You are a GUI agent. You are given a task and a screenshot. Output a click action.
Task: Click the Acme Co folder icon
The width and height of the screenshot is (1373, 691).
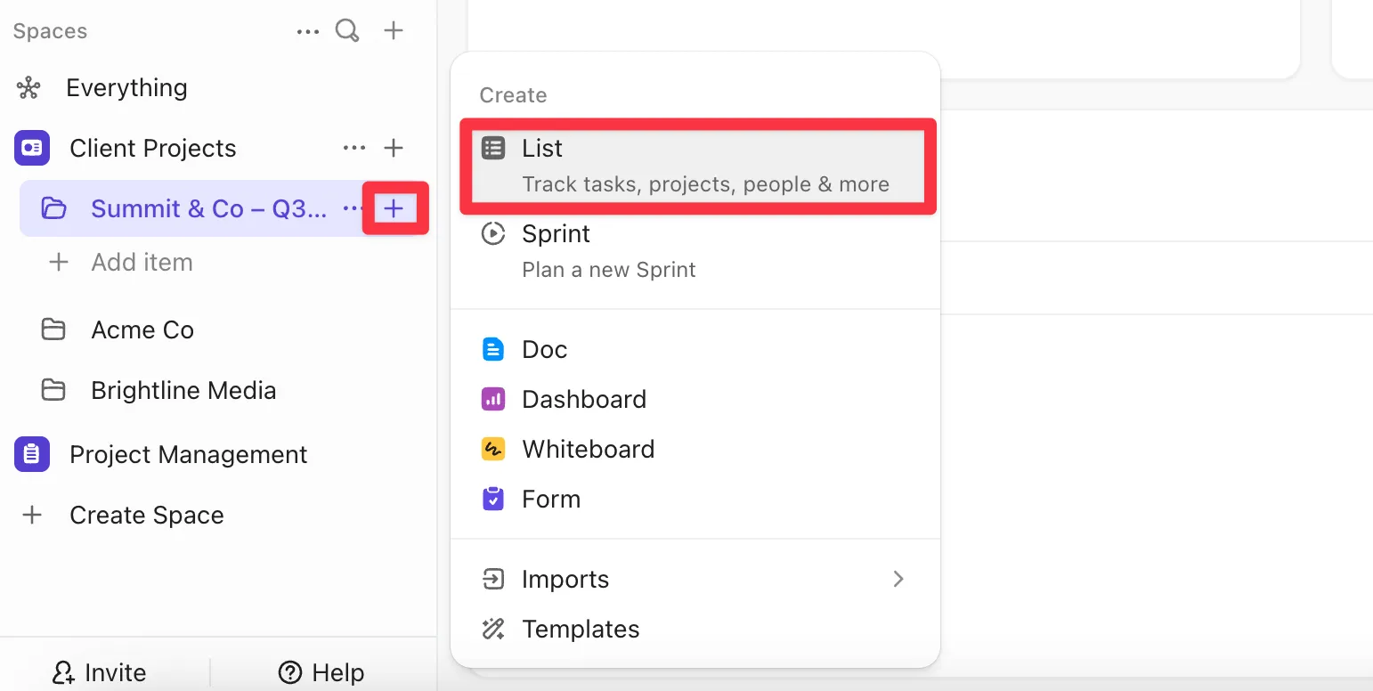[53, 330]
